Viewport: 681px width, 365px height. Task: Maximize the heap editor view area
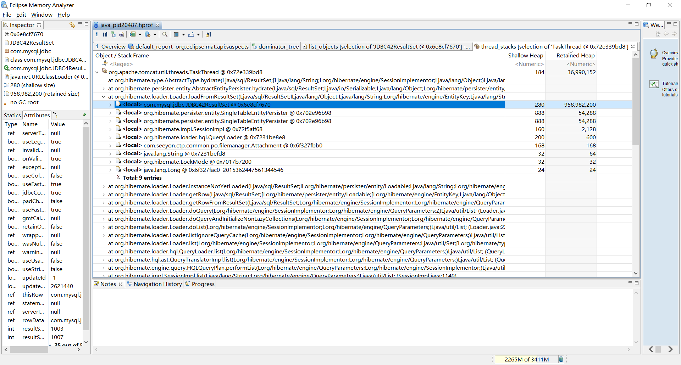(x=637, y=24)
